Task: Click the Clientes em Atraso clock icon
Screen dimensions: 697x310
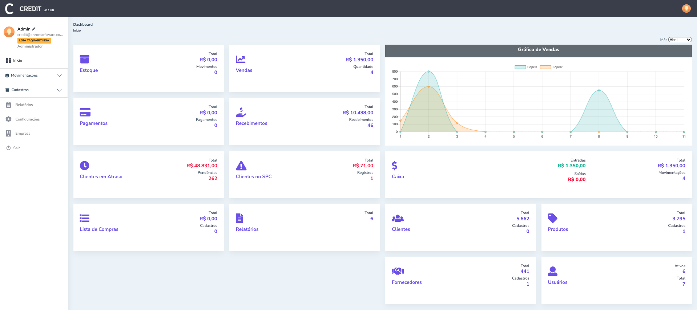Action: click(84, 166)
